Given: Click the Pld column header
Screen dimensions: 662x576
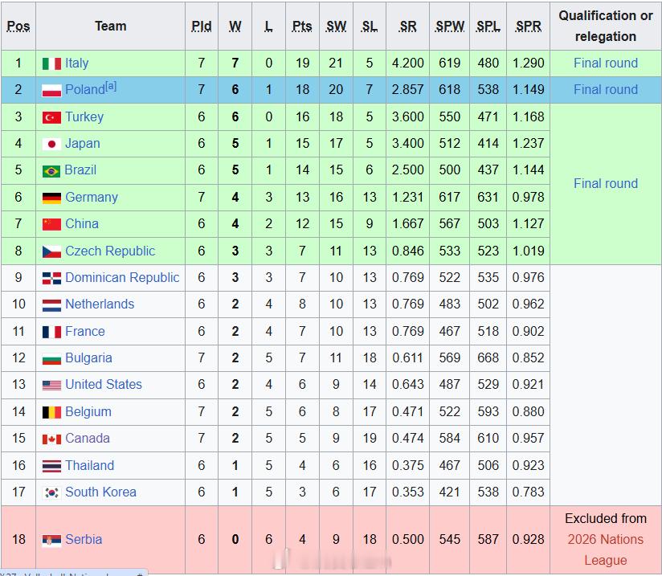Looking at the screenshot, I should (x=202, y=26).
